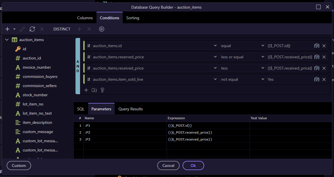Delete the auction_items.reserved_price condition row
The height and width of the screenshot is (177, 334).
click(324, 57)
